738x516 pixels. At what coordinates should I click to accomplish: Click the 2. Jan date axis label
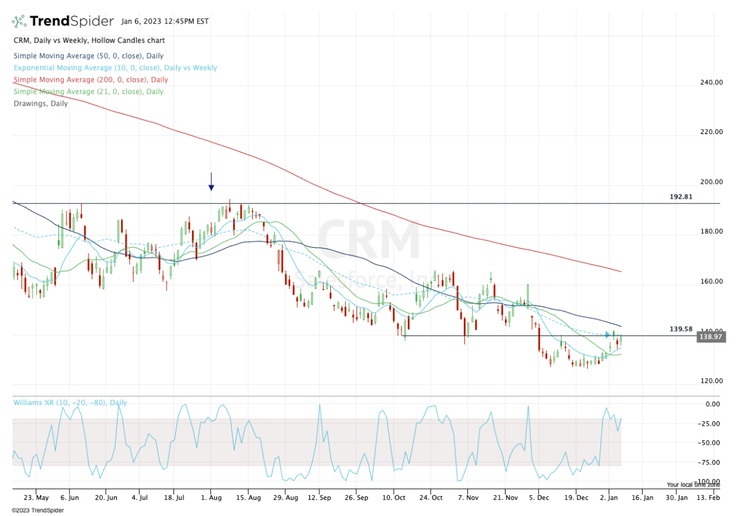(608, 498)
